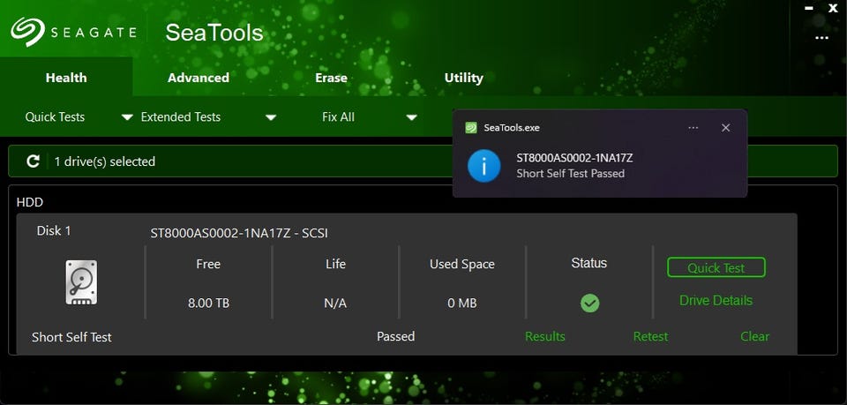Click the '1 drive(s) selected' text
The height and width of the screenshot is (405, 847).
[105, 161]
